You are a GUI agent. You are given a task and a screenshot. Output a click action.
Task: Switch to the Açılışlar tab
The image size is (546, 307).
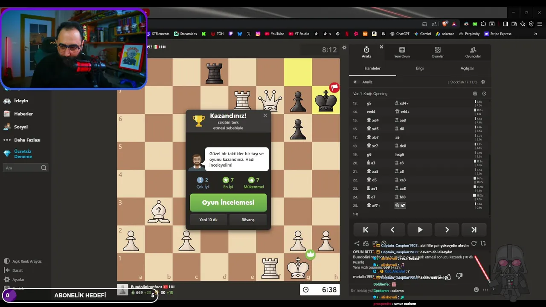point(467,68)
